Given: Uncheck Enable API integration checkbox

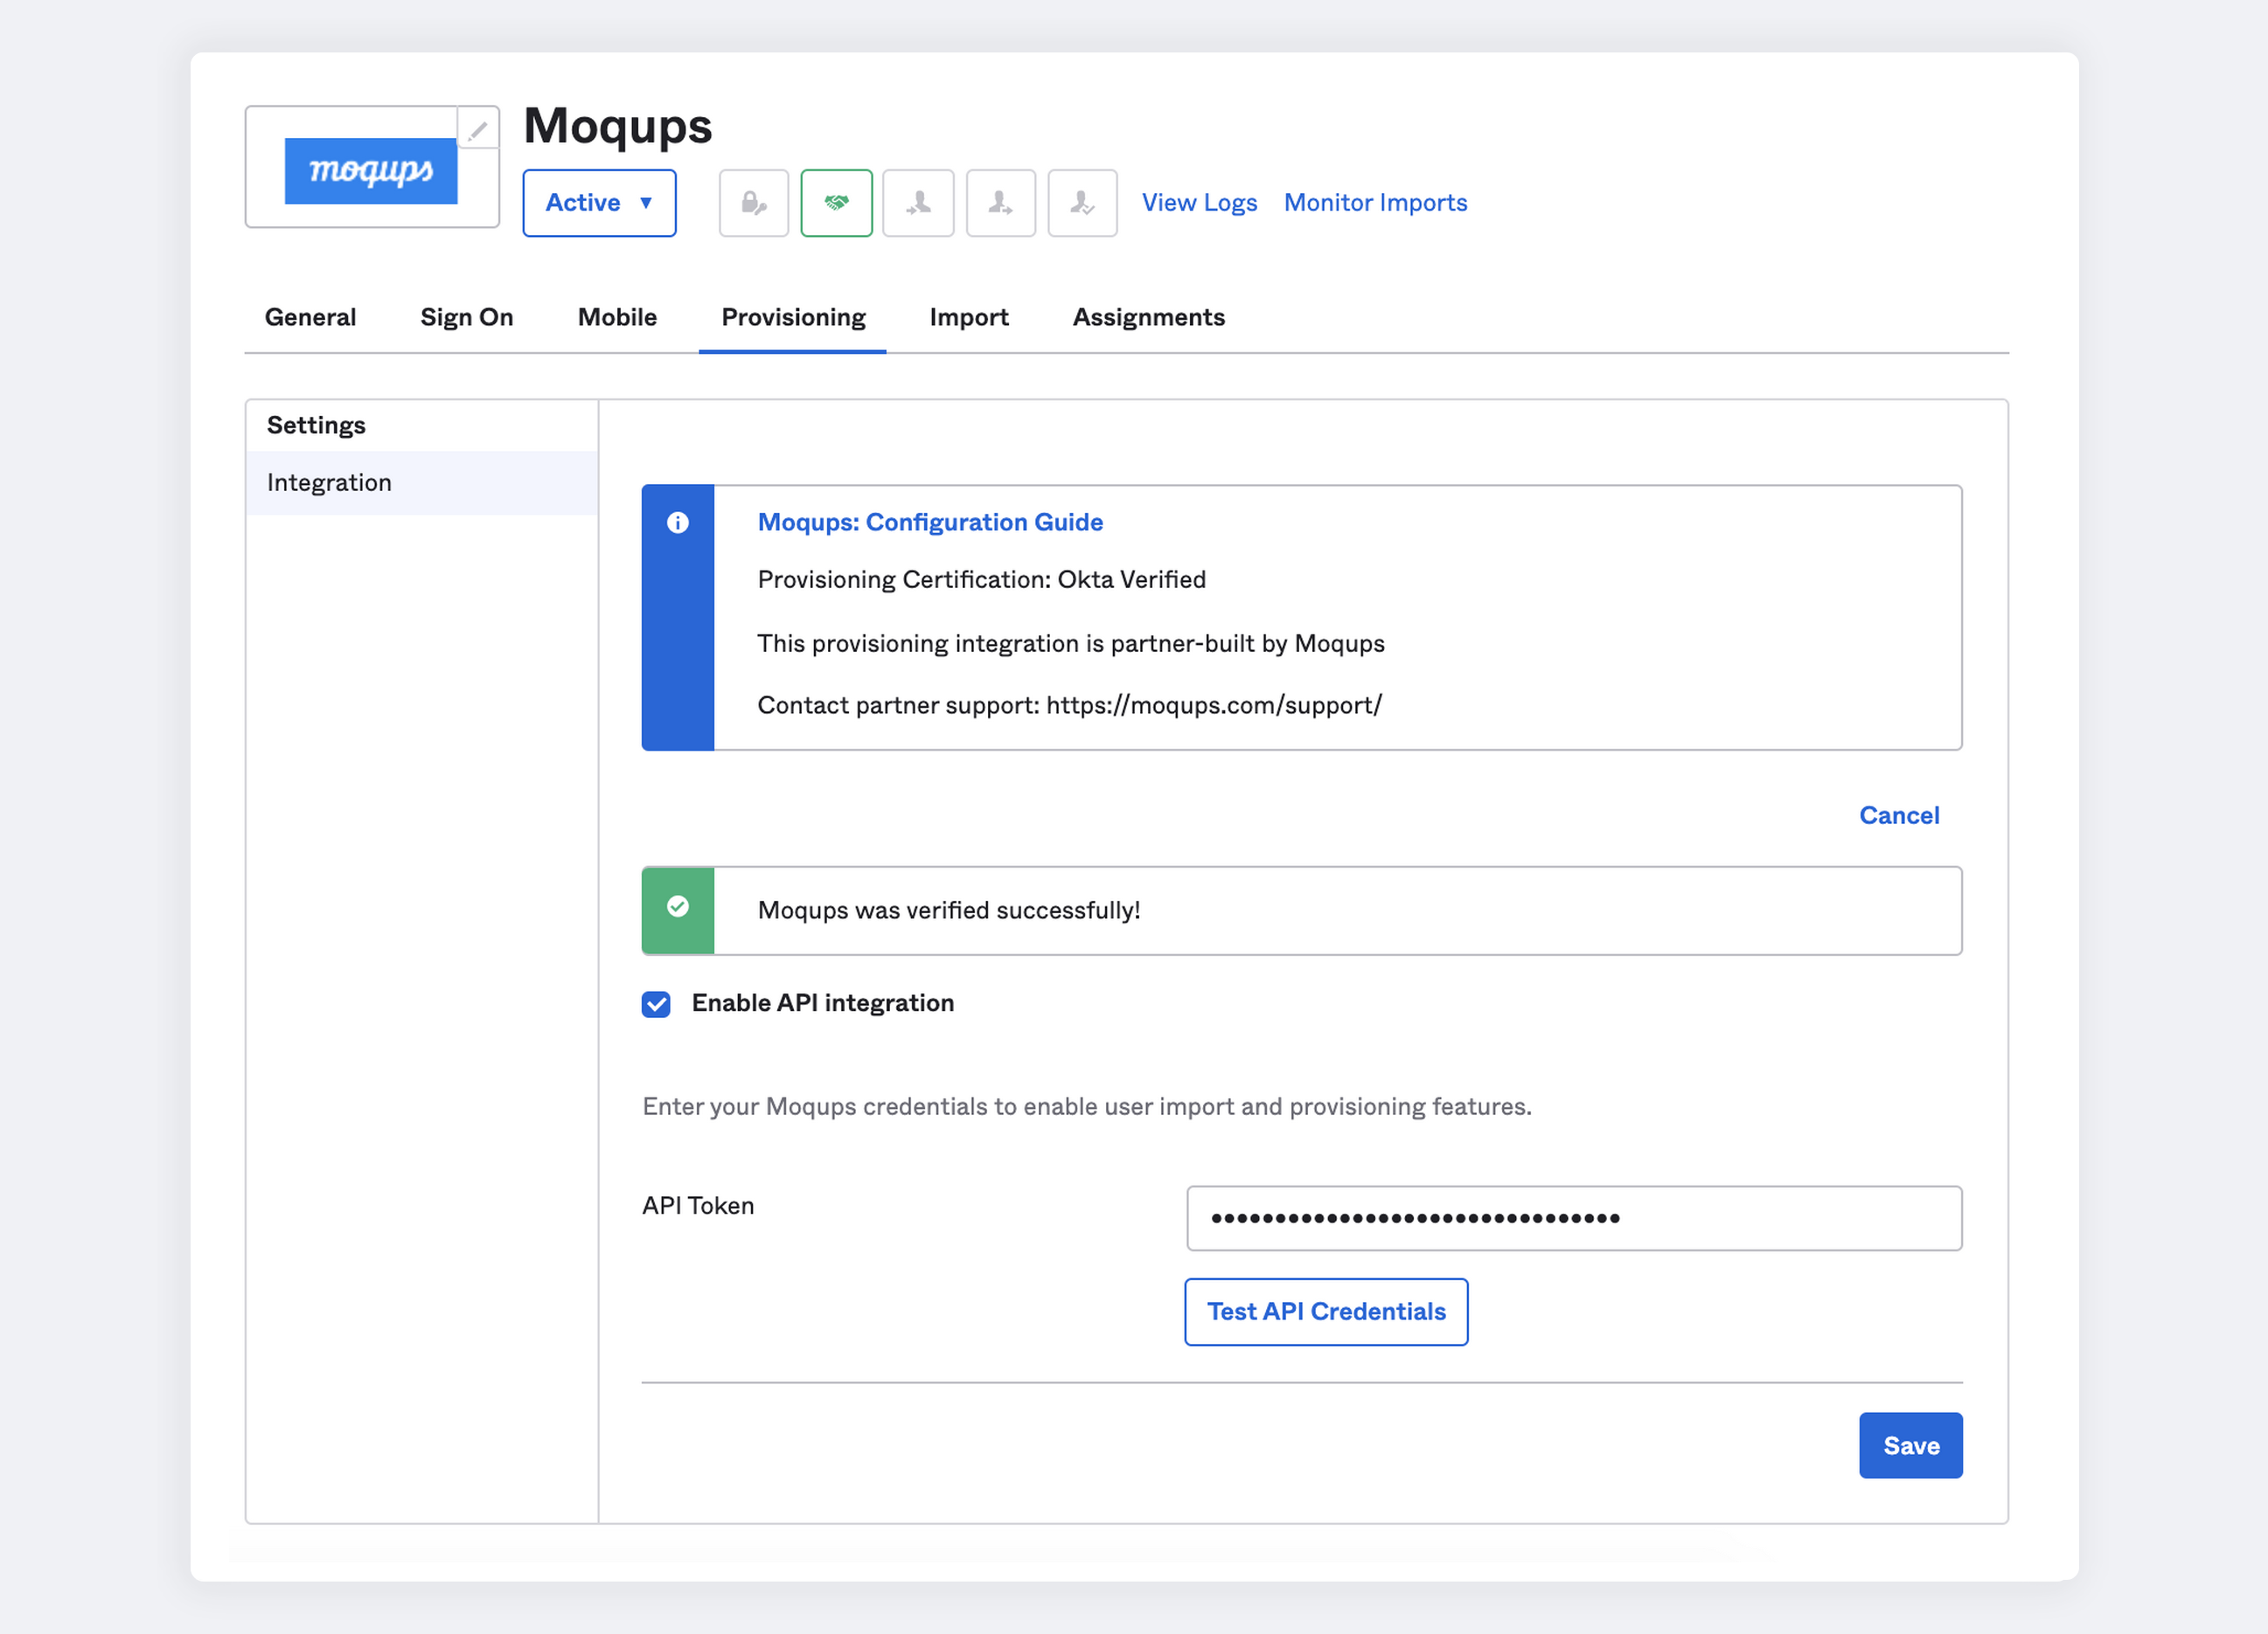Looking at the screenshot, I should 656,1003.
